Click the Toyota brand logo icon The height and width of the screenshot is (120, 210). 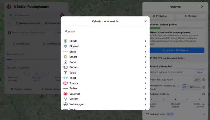(65, 83)
